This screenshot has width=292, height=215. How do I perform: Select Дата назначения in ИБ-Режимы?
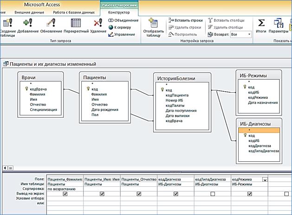(x=263, y=102)
